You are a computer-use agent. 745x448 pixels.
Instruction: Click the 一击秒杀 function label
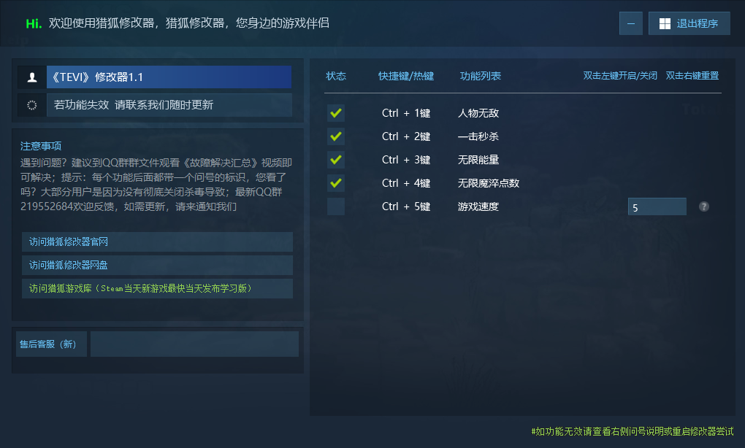click(478, 136)
